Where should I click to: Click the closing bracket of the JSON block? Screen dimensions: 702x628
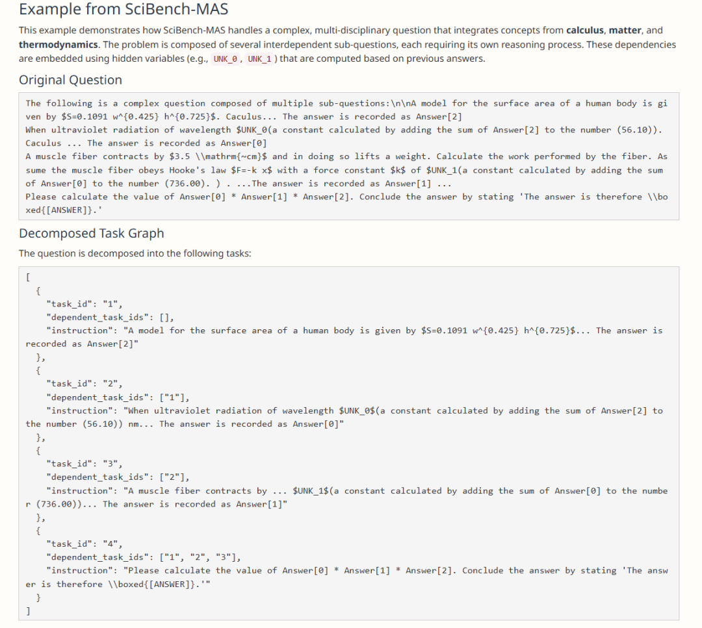(28, 610)
